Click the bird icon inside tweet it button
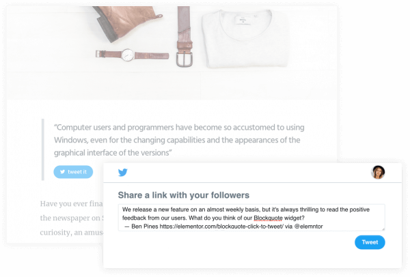This screenshot has height=277, width=410. (x=62, y=172)
